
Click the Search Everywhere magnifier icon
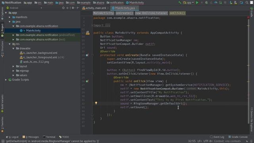(x=247, y=3)
